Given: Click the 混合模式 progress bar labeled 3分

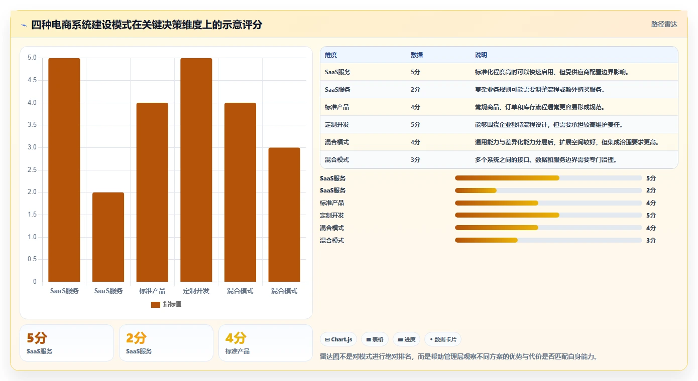Looking at the screenshot, I should pos(548,240).
